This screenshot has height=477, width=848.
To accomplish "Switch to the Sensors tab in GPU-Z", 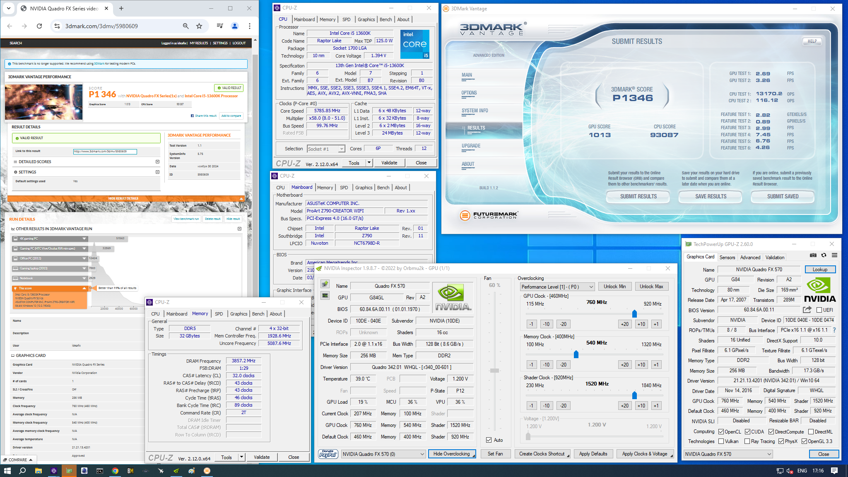I will 727,257.
